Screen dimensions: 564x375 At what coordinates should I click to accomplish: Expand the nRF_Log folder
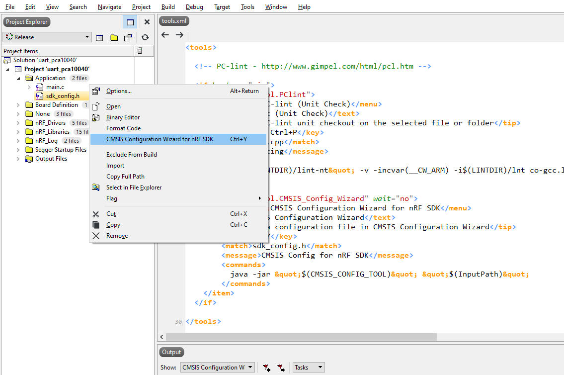[x=18, y=141]
